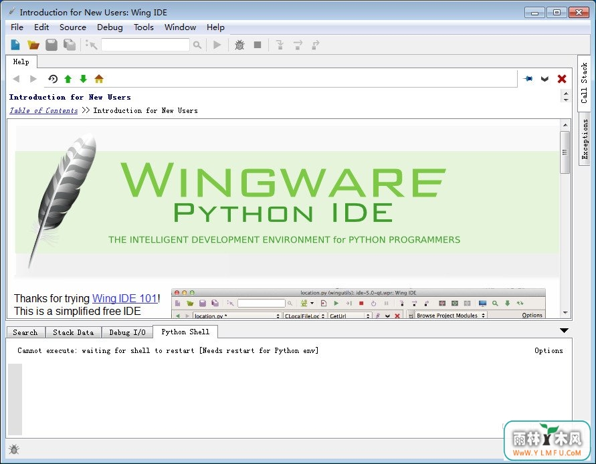The height and width of the screenshot is (464, 596).
Task: Switch to the Debug I/O tab
Action: pos(127,332)
